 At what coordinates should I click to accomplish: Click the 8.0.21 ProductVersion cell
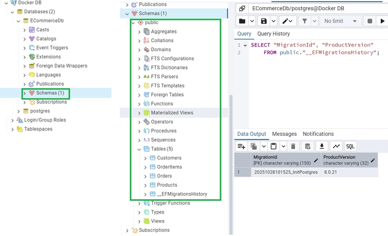point(349,172)
